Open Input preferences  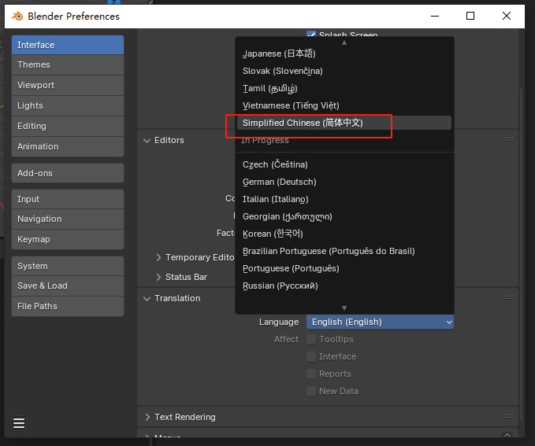[68, 199]
